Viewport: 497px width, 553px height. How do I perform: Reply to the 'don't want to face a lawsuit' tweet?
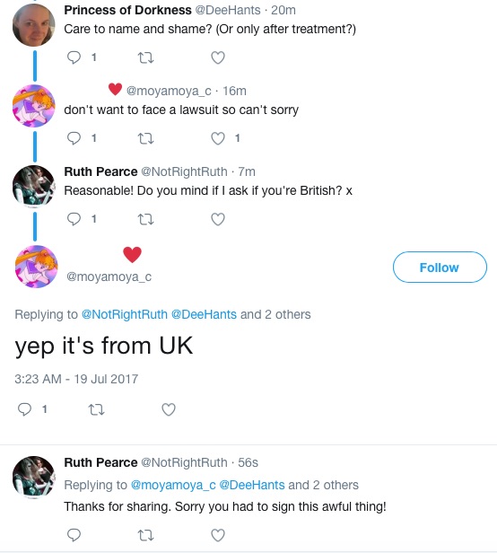tap(74, 138)
